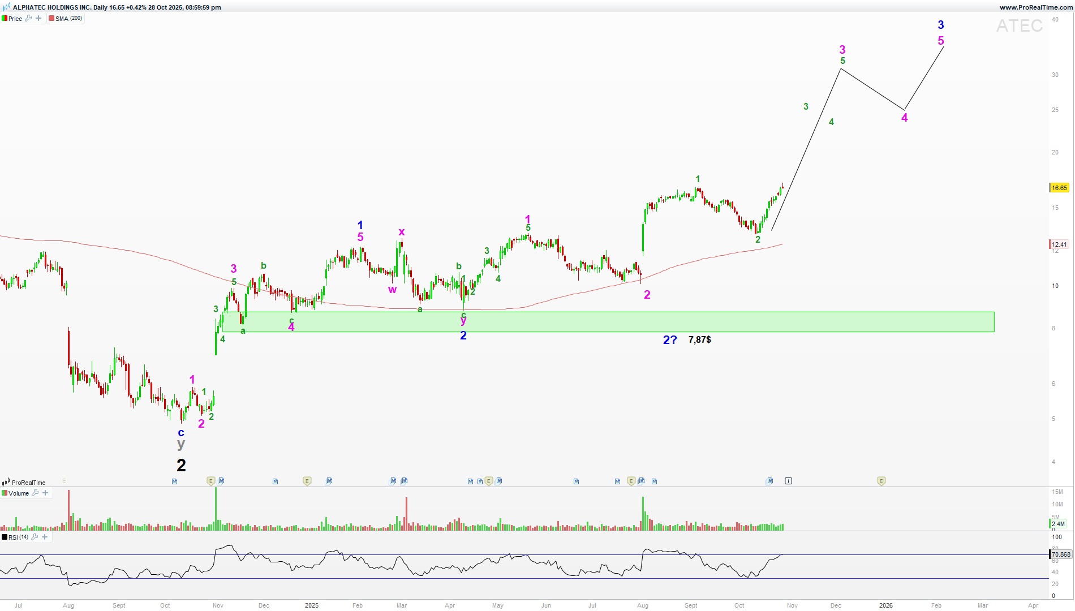This screenshot has width=1075, height=611.
Task: Click the black info marker near November
Action: [x=788, y=481]
